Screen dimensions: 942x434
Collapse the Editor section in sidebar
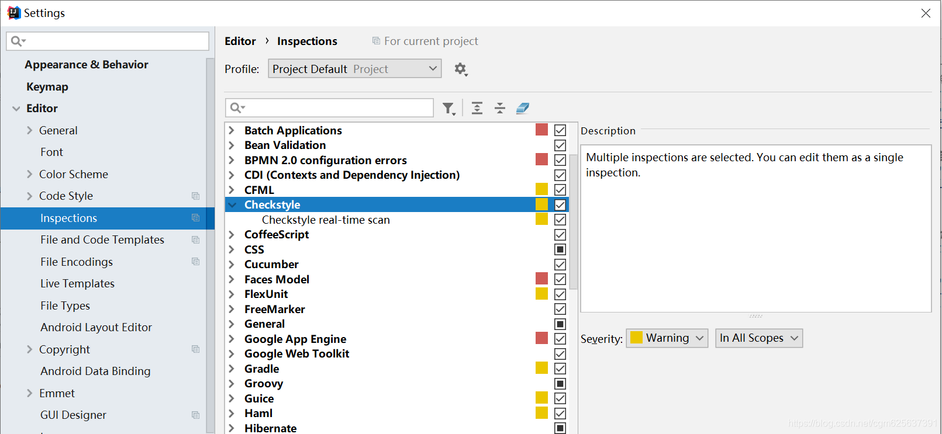point(16,109)
